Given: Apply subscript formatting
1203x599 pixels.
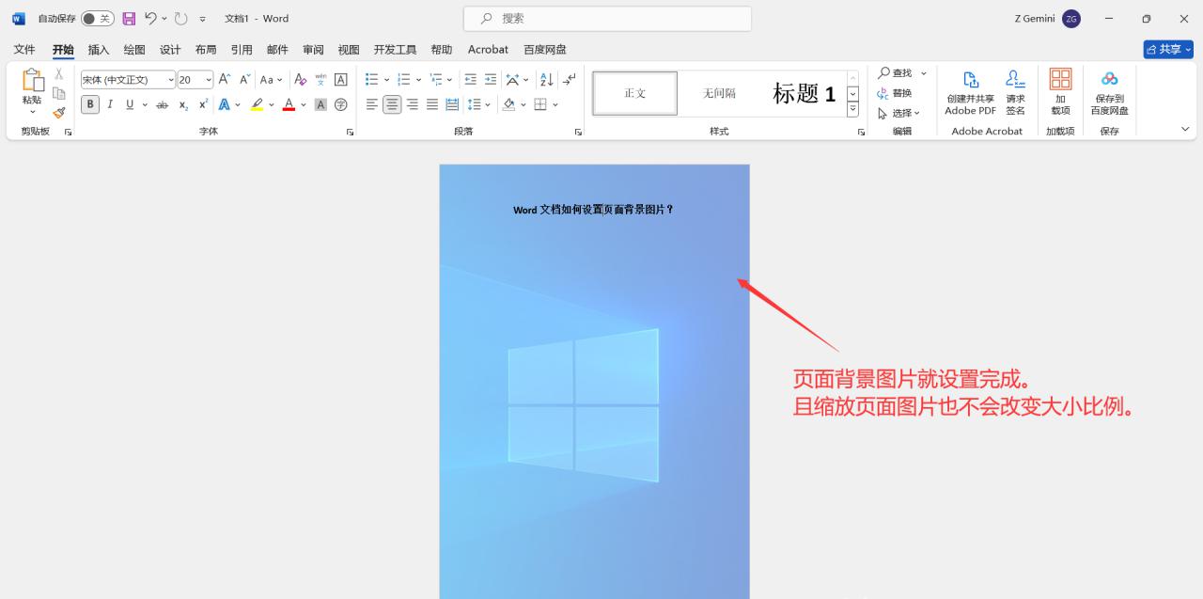Looking at the screenshot, I should [x=183, y=104].
